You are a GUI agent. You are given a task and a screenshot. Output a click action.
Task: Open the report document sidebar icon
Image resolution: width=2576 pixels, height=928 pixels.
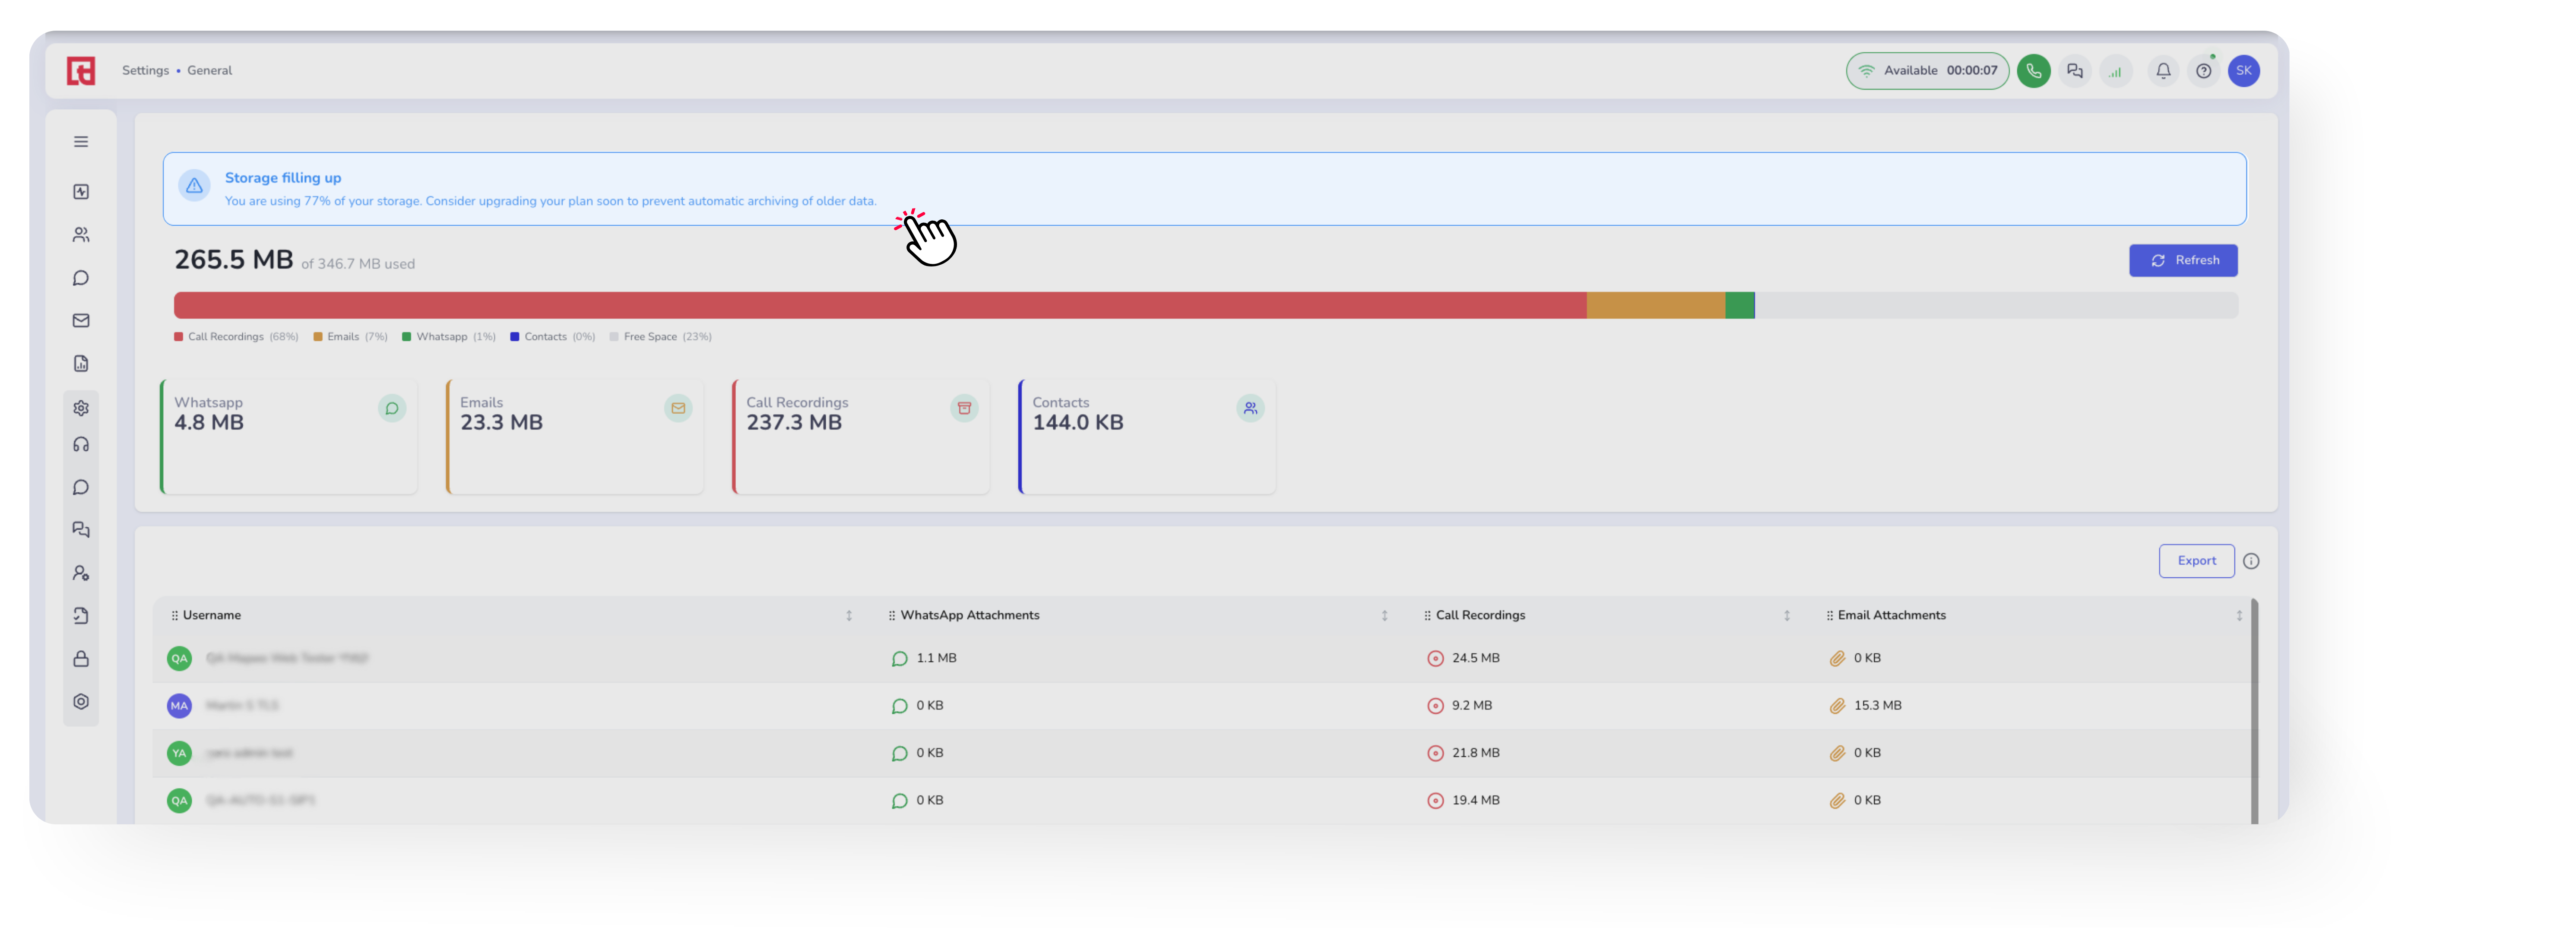[x=81, y=364]
